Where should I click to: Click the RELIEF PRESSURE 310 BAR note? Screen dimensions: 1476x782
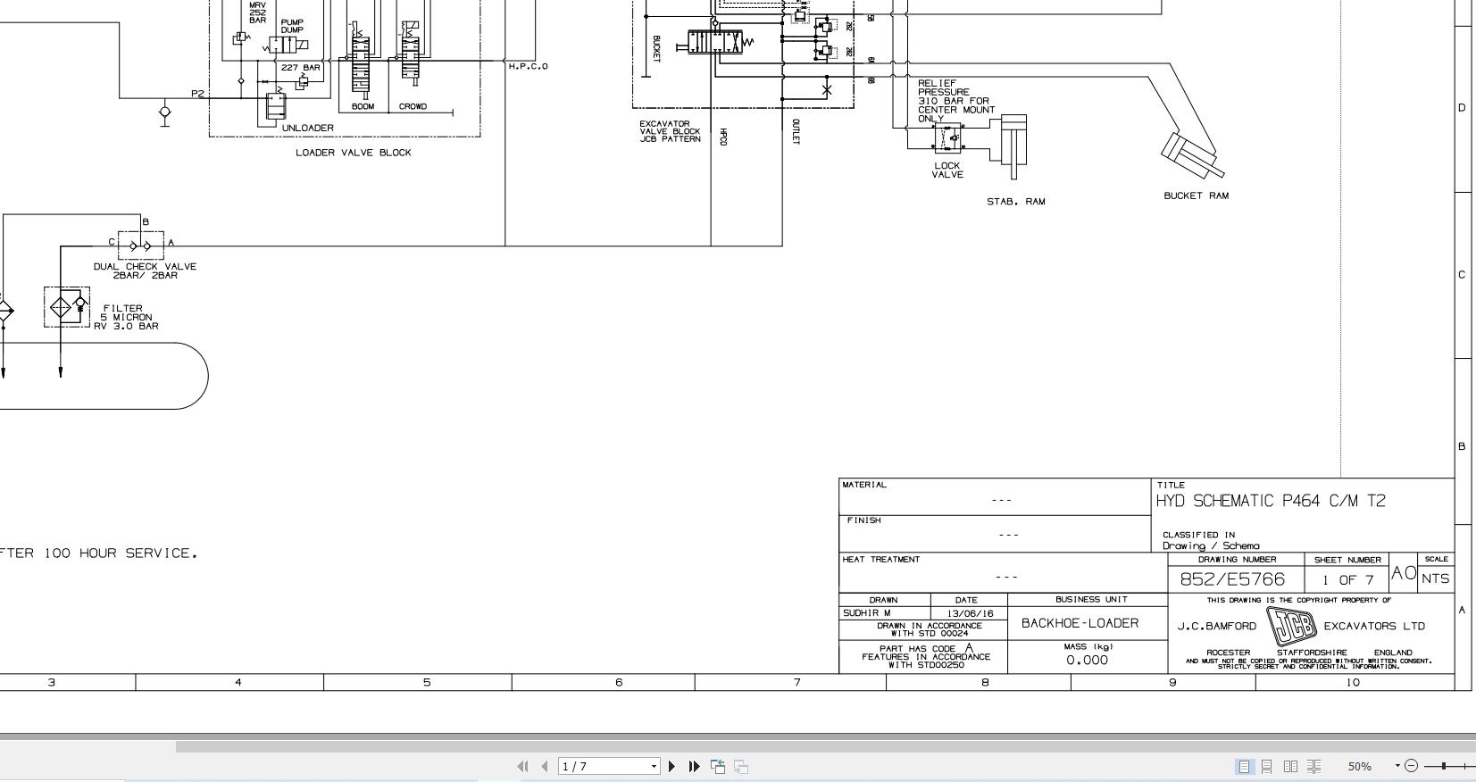[956, 101]
